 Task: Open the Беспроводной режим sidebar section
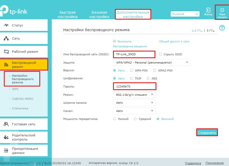[24, 65]
